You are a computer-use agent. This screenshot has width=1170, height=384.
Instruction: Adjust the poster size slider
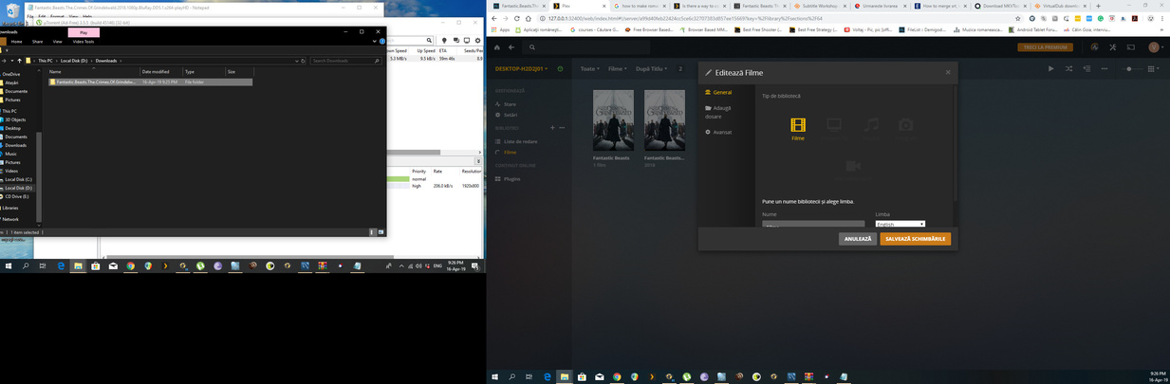point(1129,68)
